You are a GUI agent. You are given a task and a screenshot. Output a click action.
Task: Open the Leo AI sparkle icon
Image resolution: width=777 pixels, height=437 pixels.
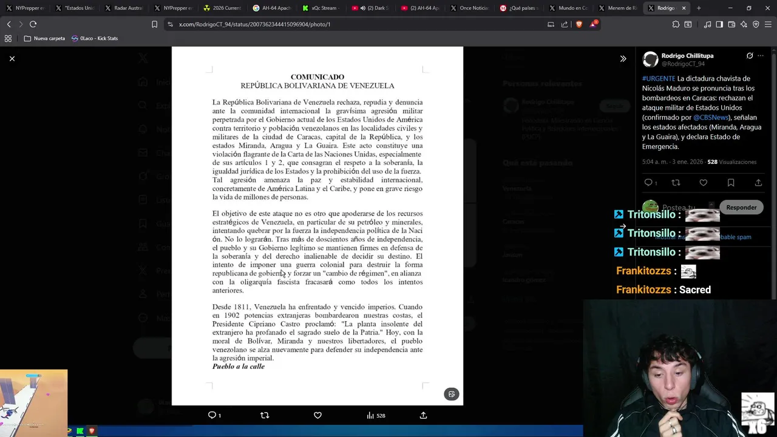point(744,24)
